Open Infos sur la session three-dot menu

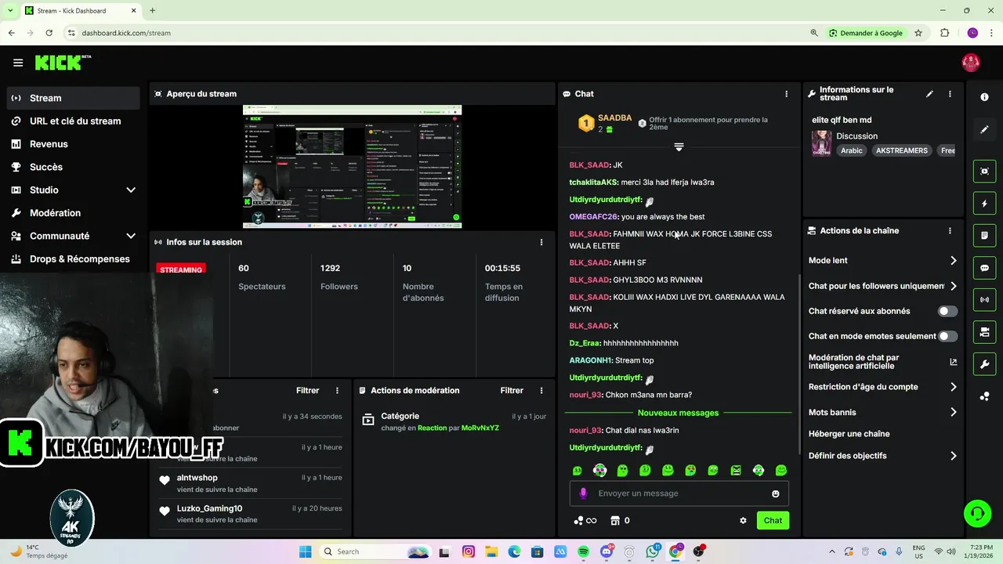click(541, 242)
